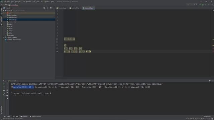Image resolution: width=214 pixels, height=120 pixels.
Task: Click the tool windows quick-access icon in status bar
Action: (1, 119)
